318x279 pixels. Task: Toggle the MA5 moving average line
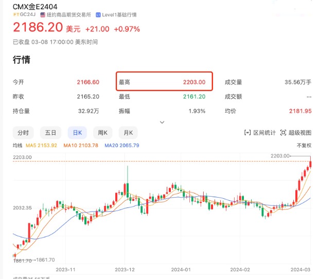(x=41, y=145)
